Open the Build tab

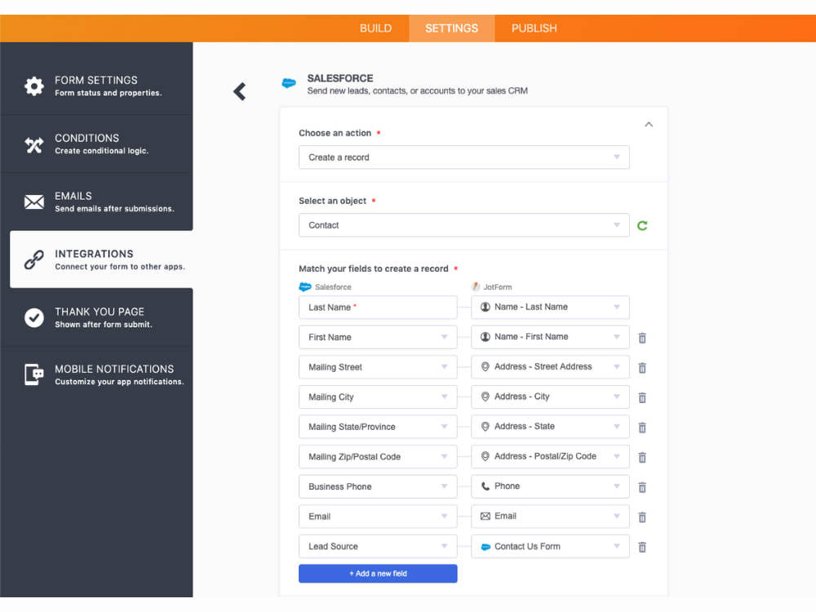tap(375, 28)
